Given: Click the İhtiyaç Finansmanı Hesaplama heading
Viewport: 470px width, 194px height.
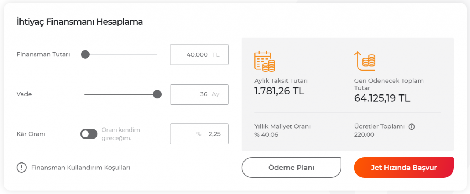Looking at the screenshot, I should 80,22.
